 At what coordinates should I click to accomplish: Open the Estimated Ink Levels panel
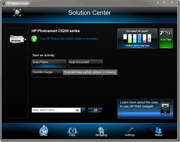[137, 38]
